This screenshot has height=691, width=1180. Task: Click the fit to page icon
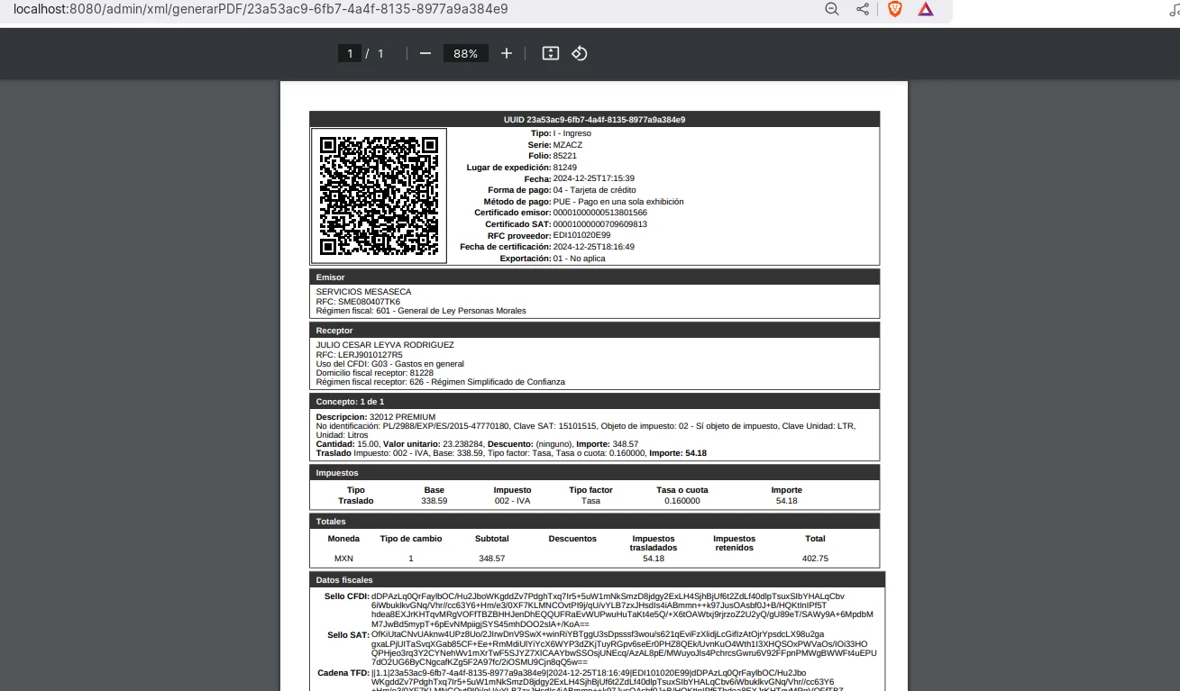550,53
